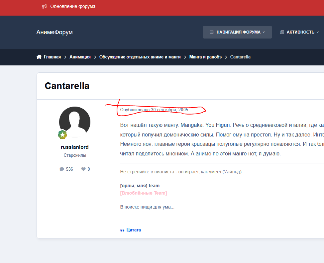Click the chevron arrow next to Активность
Screen dimensions: 324x263
click(x=318, y=32)
